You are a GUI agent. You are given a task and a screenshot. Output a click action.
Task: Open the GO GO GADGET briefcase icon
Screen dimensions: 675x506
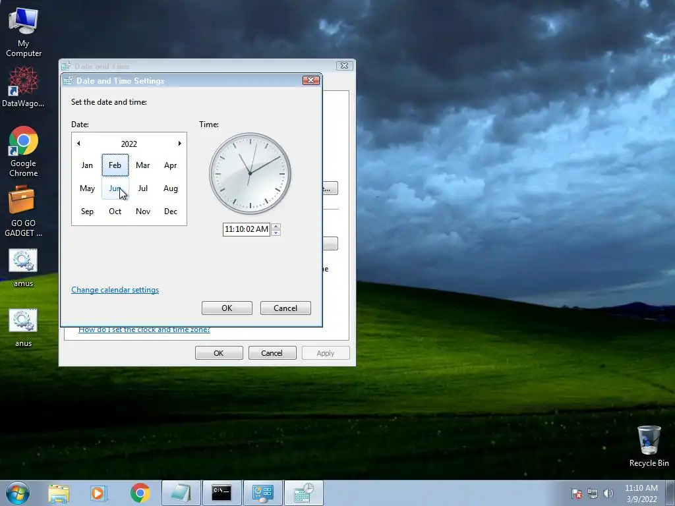click(23, 211)
